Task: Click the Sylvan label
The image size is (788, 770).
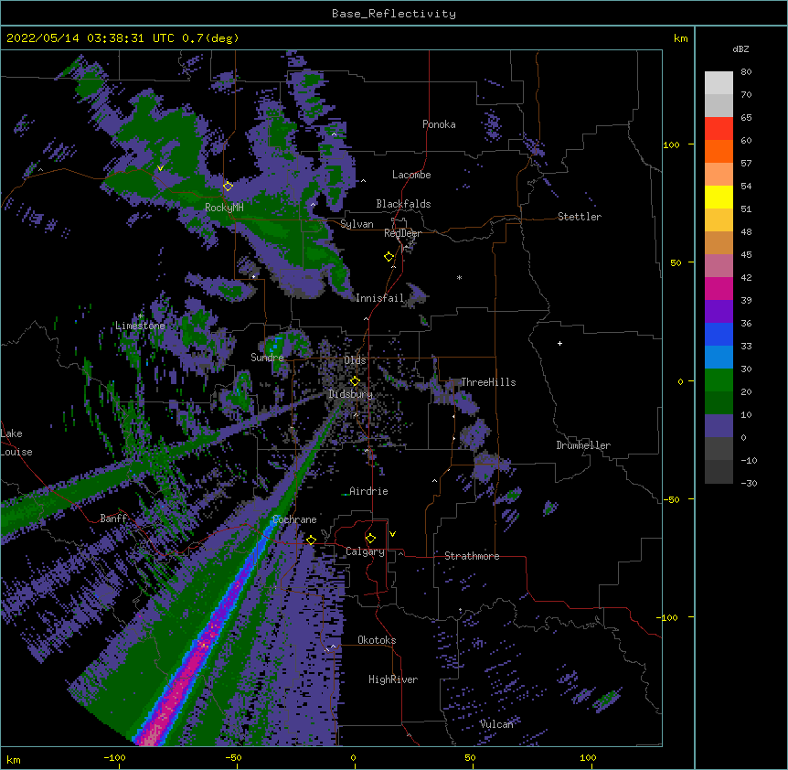Action: coord(357,224)
